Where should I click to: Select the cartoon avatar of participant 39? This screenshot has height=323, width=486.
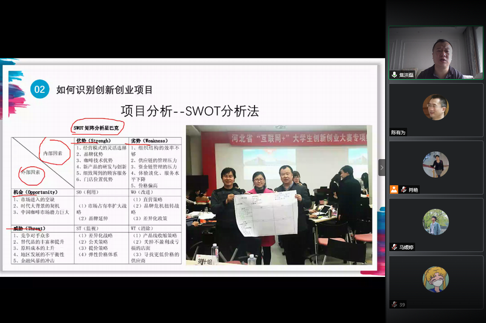pyautogui.click(x=436, y=279)
